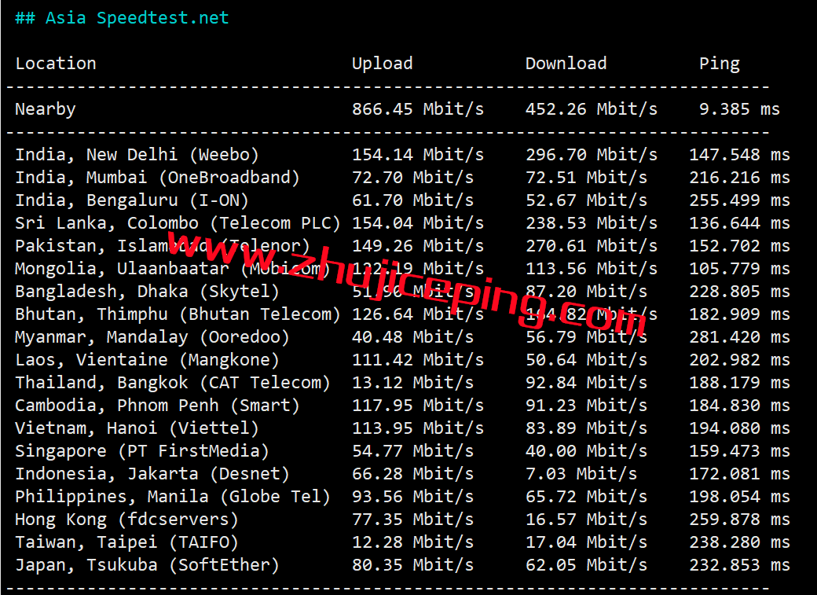Click 'India, Bengaluru (I-ON)' row label
This screenshot has width=817, height=595.
pyautogui.click(x=132, y=200)
